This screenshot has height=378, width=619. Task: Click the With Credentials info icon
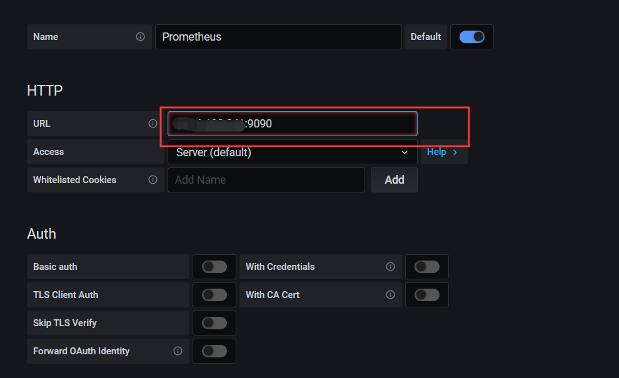point(390,267)
